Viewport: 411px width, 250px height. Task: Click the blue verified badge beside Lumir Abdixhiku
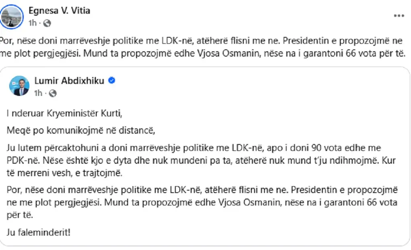[x=112, y=81]
